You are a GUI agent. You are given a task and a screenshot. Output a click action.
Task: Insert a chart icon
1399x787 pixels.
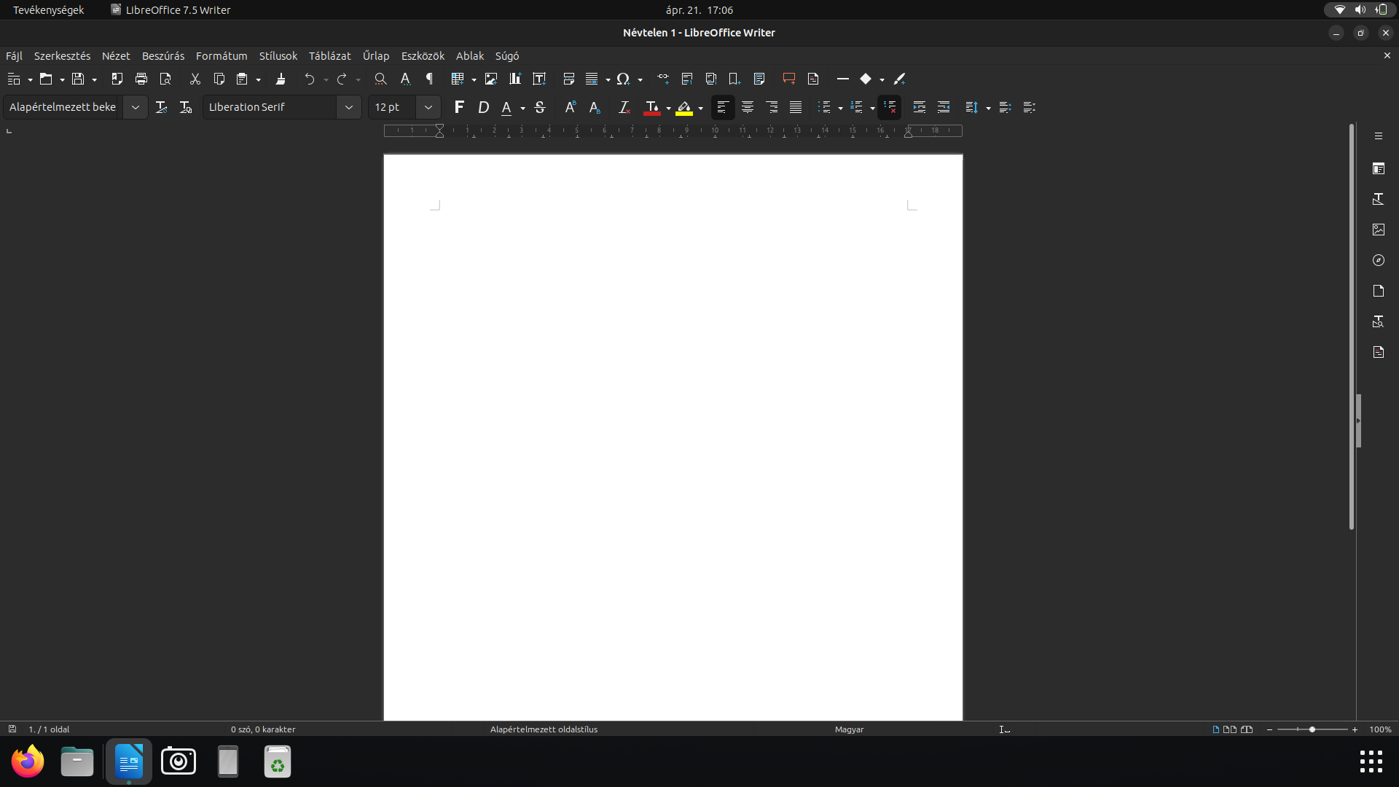tap(515, 79)
